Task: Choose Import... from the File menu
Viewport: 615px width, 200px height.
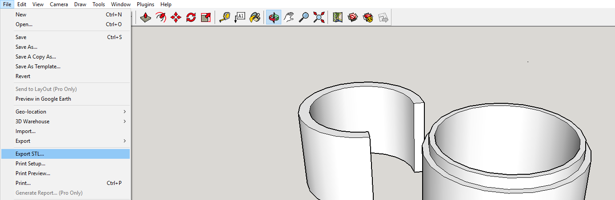Action: [x=66, y=131]
